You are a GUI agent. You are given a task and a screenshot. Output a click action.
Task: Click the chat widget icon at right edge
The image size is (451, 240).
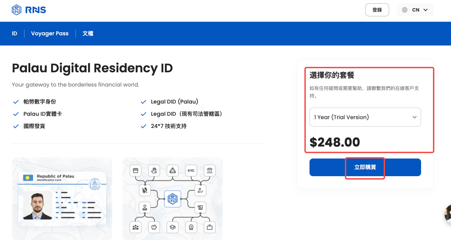click(448, 215)
